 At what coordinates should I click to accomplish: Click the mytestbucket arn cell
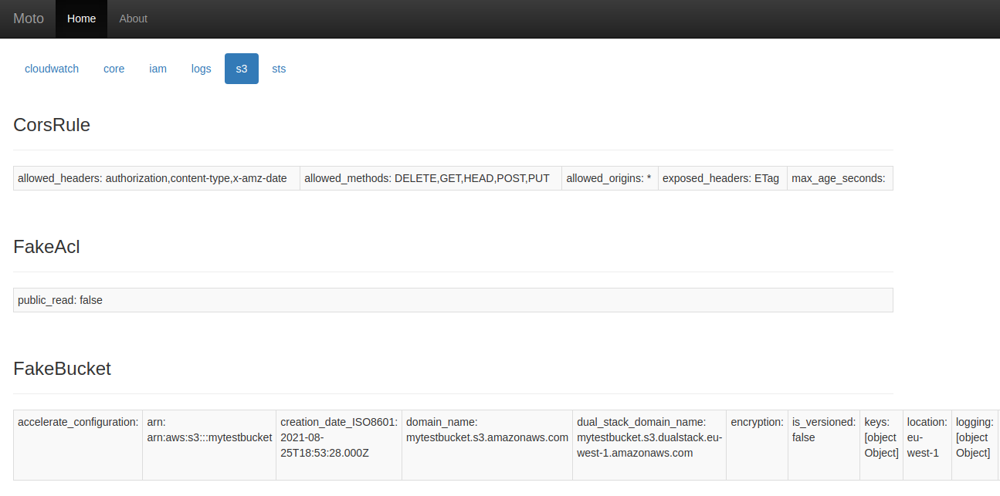click(208, 437)
